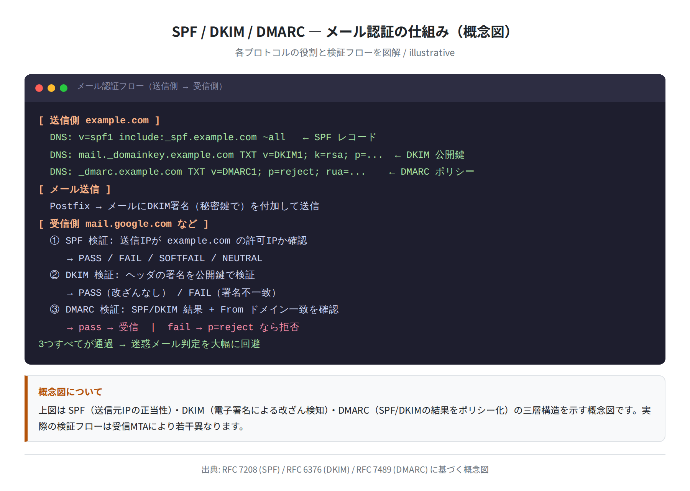Click the '← DKIM 公開鍵' annotation
Image resolution: width=690 pixels, height=491 pixels.
point(429,155)
